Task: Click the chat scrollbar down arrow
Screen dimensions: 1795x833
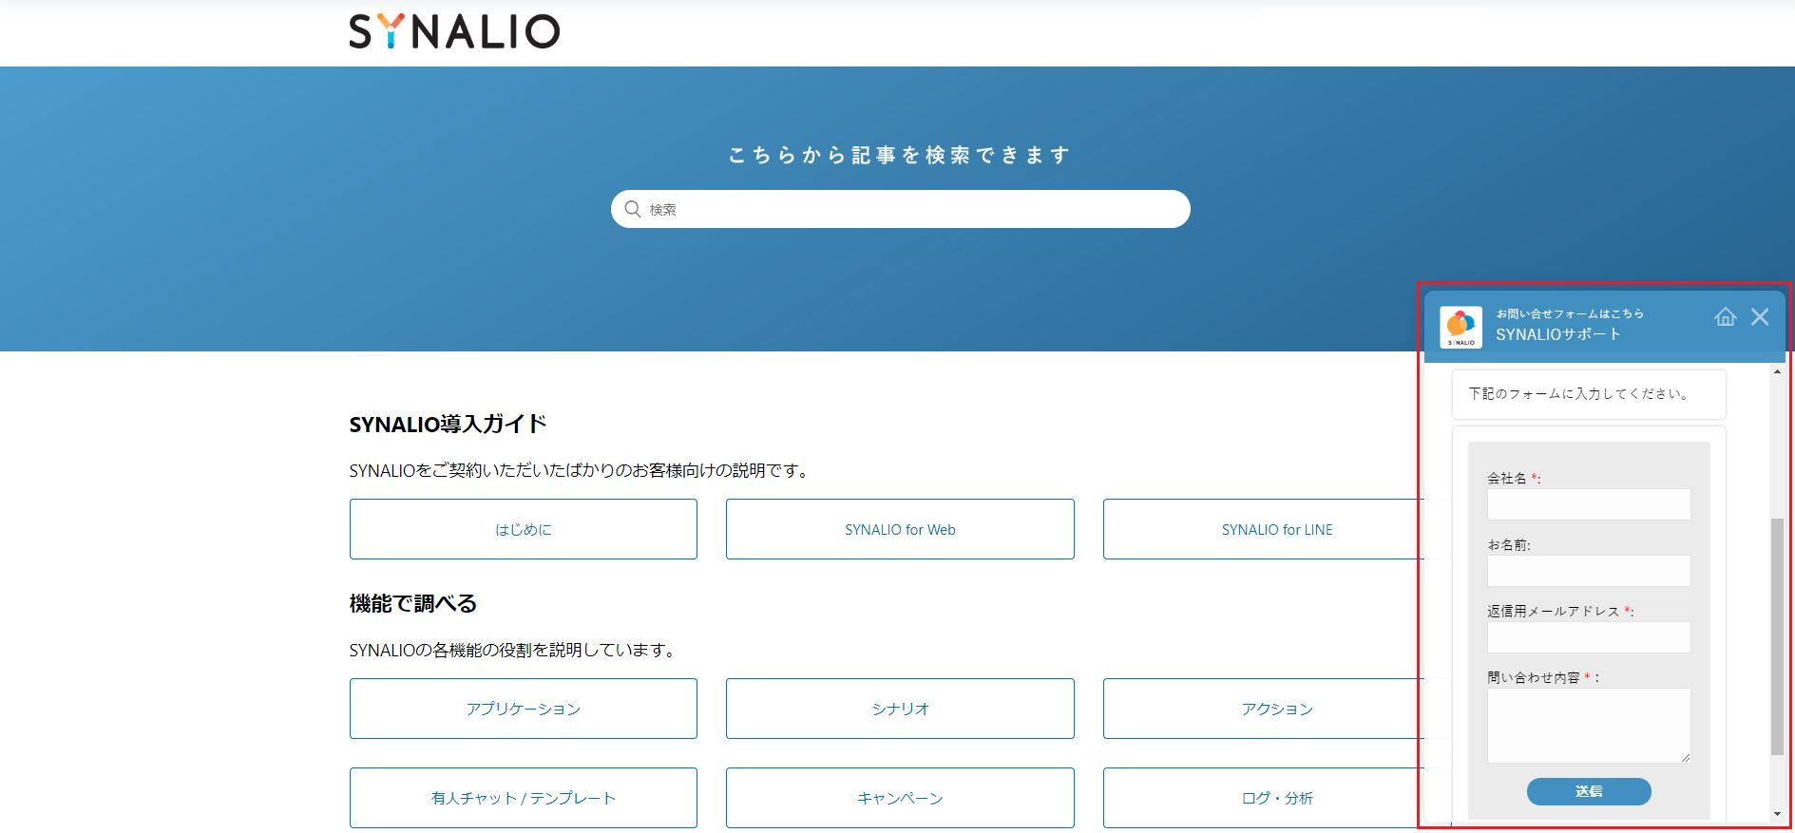Action: coord(1777,814)
